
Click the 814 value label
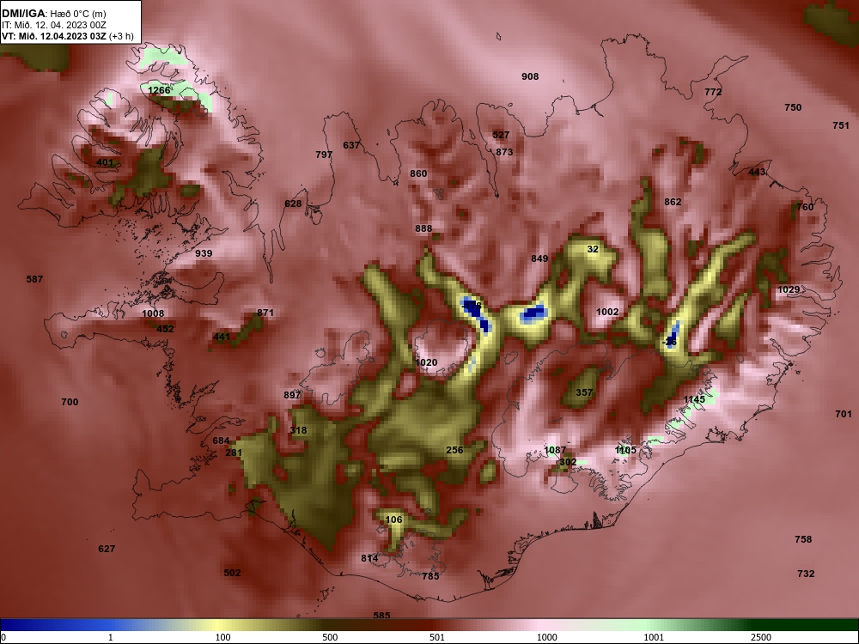tap(369, 559)
